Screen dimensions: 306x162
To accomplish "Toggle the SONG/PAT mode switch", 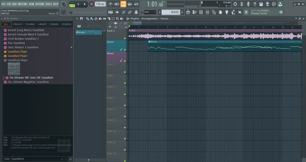I will click(72, 4).
